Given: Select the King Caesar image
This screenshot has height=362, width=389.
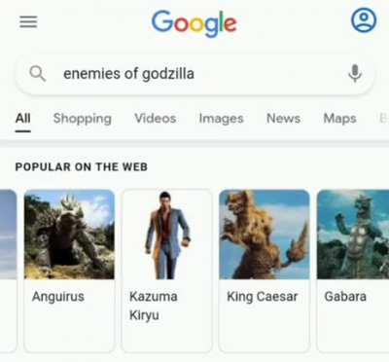Looking at the screenshot, I should pyautogui.click(x=265, y=235).
